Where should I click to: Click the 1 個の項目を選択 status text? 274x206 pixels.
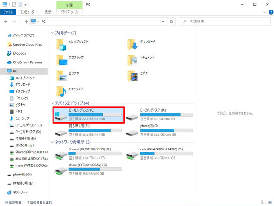click(x=40, y=202)
